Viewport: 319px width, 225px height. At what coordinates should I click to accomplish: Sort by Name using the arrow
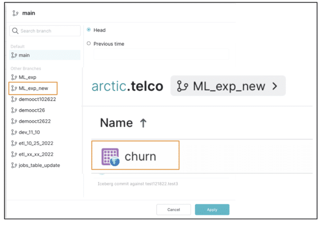click(x=143, y=123)
